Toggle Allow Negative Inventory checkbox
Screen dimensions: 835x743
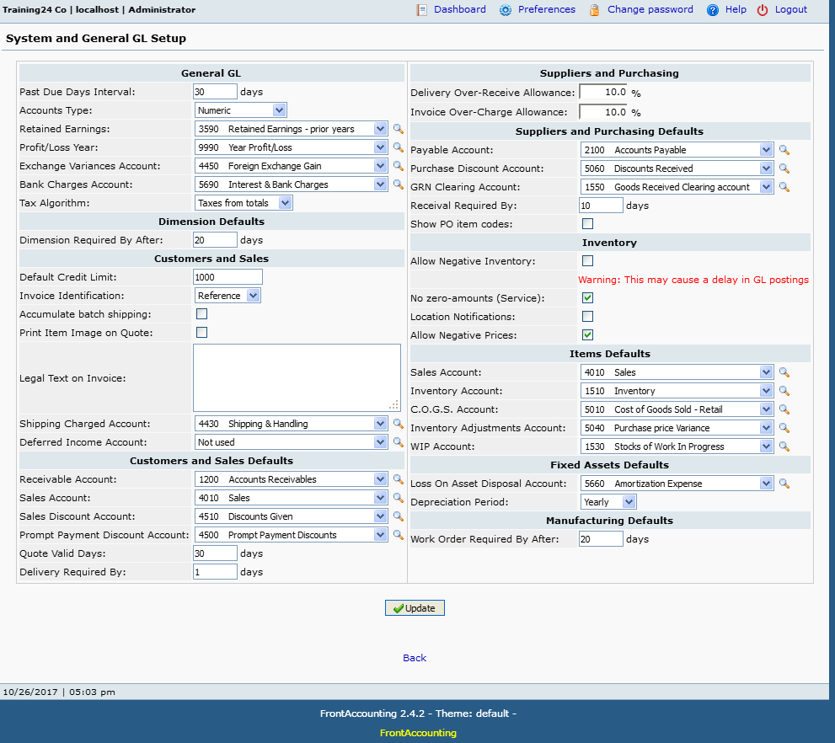pos(587,261)
